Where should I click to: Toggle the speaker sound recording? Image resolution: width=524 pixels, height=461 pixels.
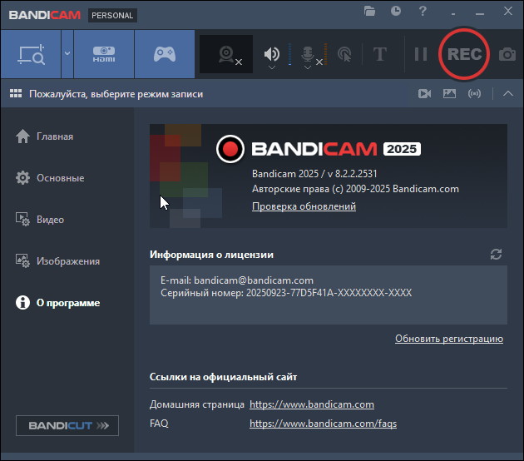[x=272, y=55]
